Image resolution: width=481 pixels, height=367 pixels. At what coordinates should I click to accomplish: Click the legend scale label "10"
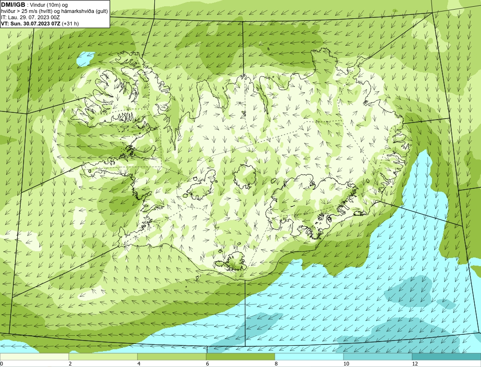point(346,364)
